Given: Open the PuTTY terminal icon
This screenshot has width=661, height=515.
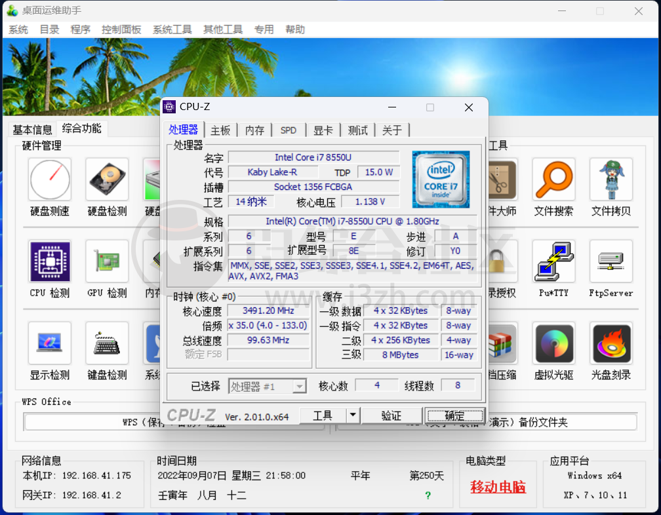Looking at the screenshot, I should 554,261.
